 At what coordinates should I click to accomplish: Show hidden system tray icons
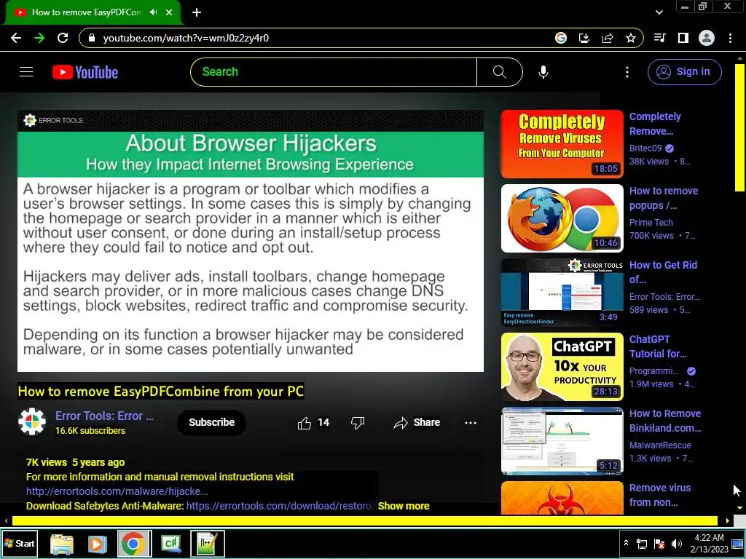click(626, 543)
